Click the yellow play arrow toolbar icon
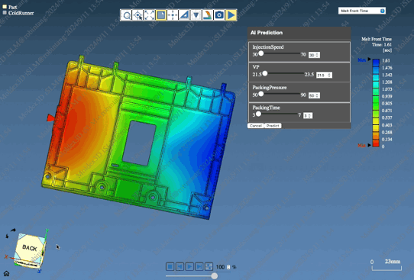The height and width of the screenshot is (280, 414). click(x=231, y=15)
